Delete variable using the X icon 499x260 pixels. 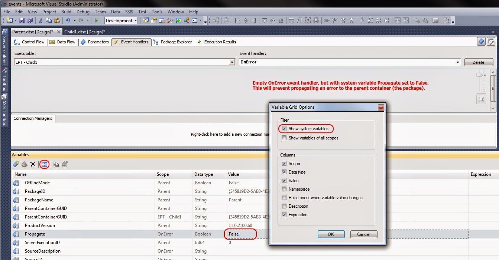33,164
